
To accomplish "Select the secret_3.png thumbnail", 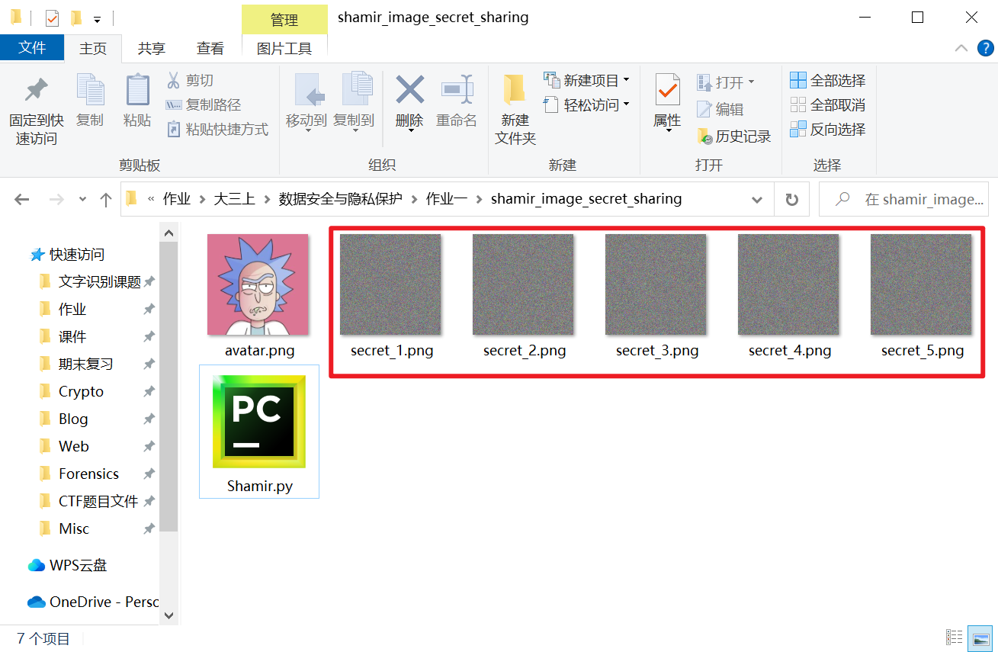I will (x=656, y=284).
